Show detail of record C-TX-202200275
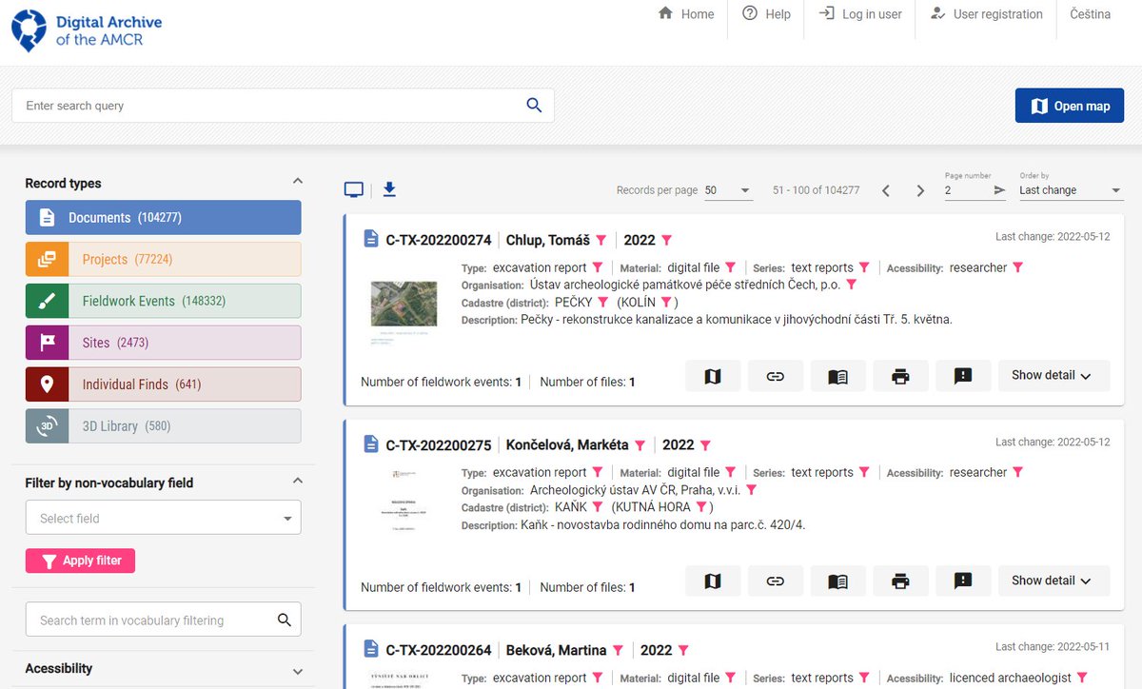1142x689 pixels. pyautogui.click(x=1053, y=581)
